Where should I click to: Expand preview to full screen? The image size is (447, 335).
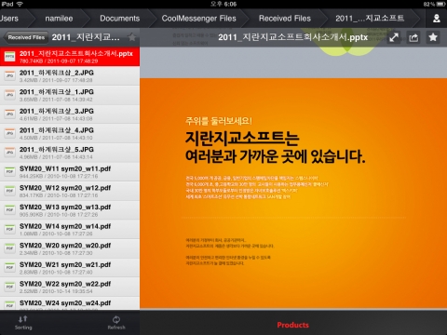point(394,38)
